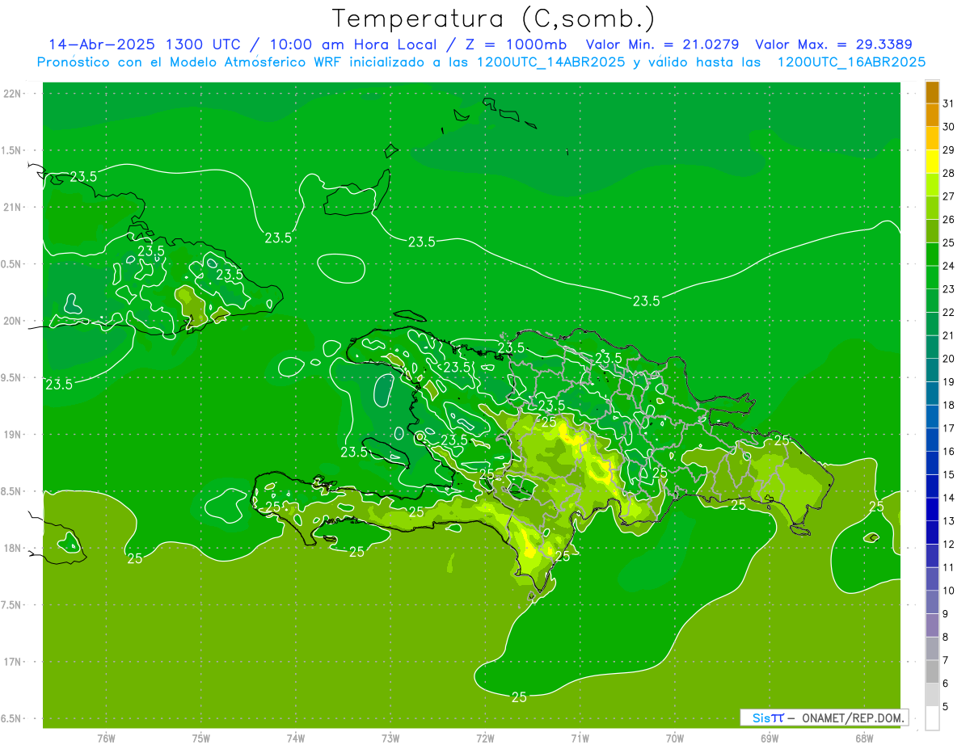
Task: Click the "71W" longitude axis label
Action: pyautogui.click(x=580, y=738)
